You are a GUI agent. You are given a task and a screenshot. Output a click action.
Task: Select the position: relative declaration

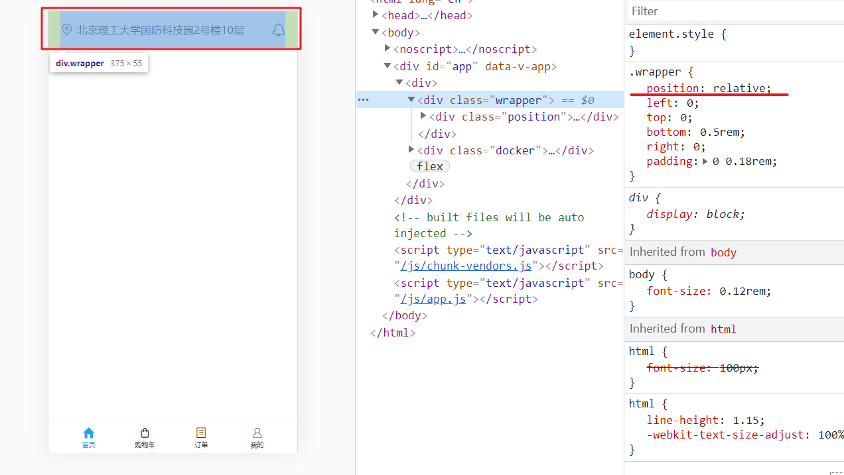pyautogui.click(x=709, y=88)
